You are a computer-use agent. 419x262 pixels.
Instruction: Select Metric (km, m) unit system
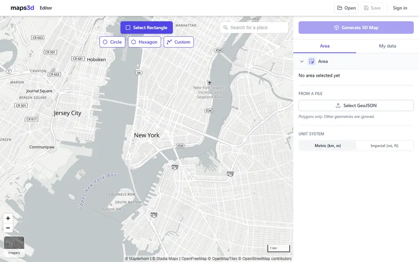(x=328, y=146)
